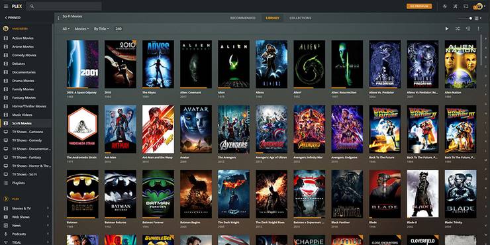Switch to the Collections tab

(301, 18)
